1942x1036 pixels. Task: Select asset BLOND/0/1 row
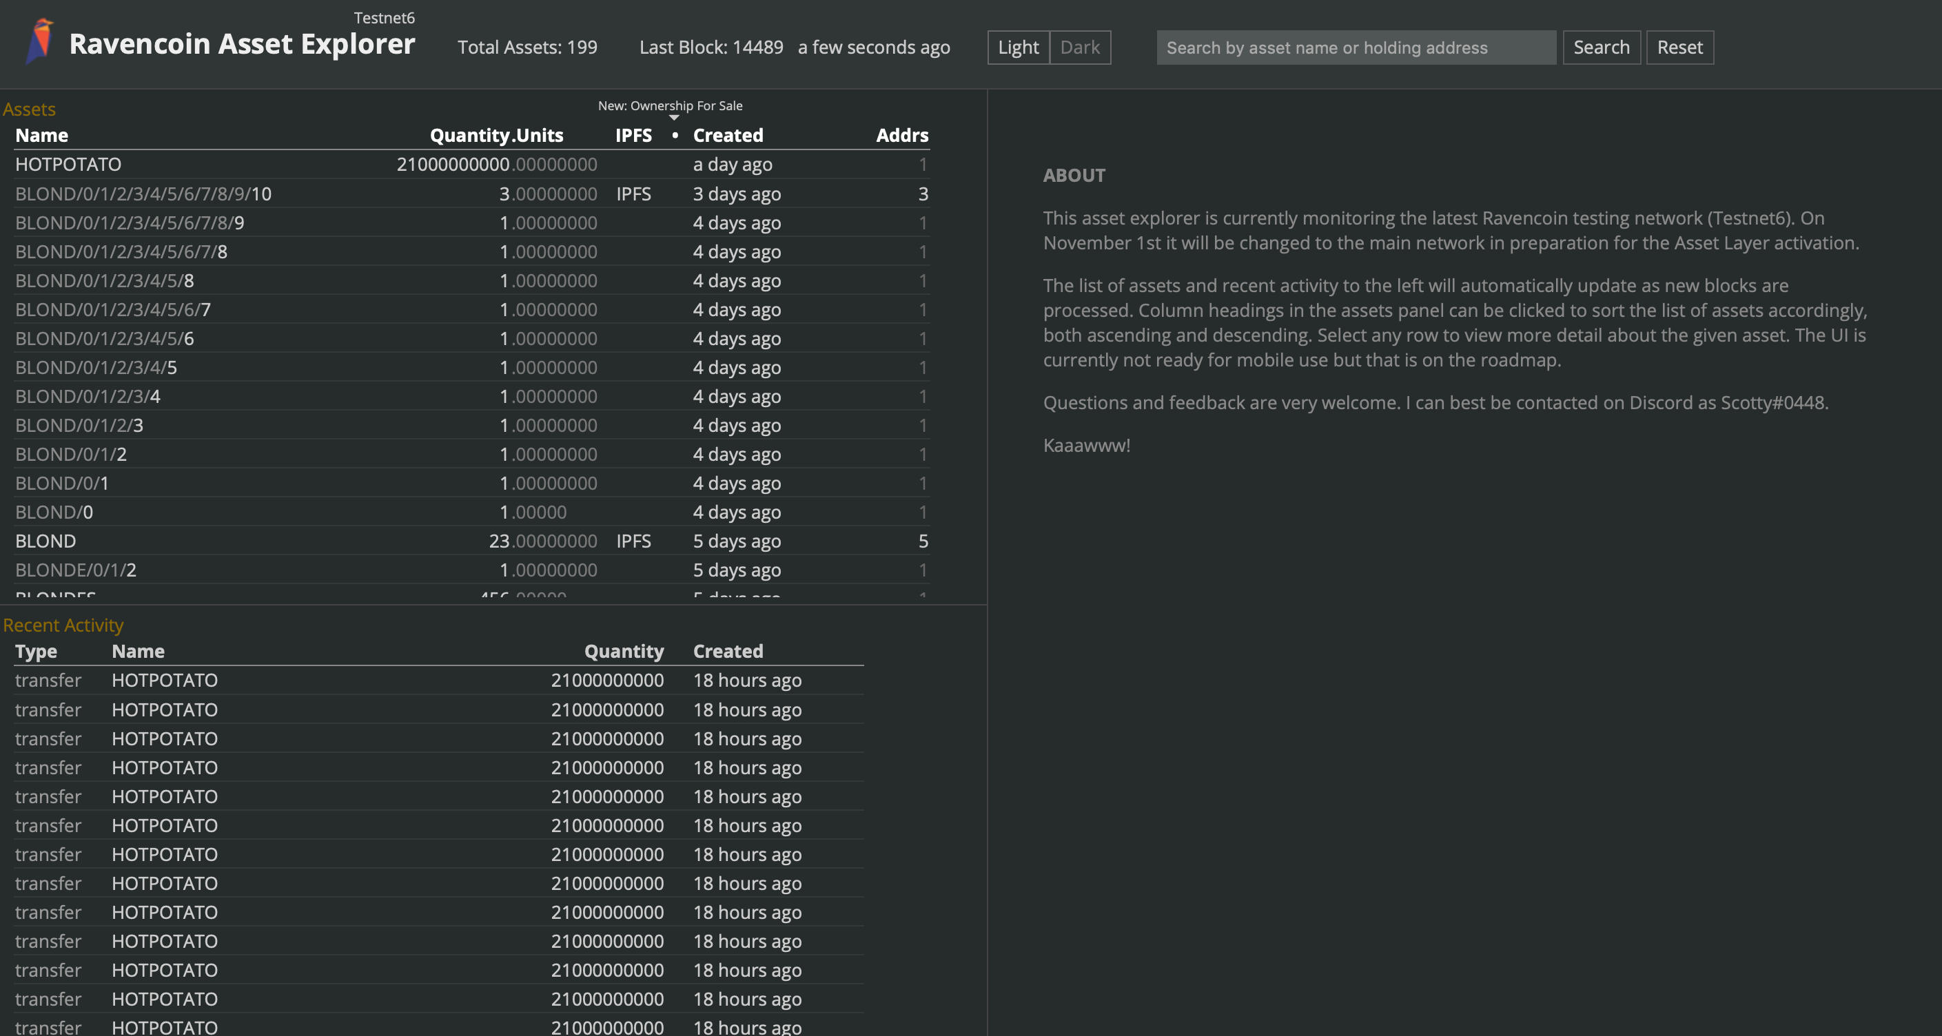coord(472,483)
